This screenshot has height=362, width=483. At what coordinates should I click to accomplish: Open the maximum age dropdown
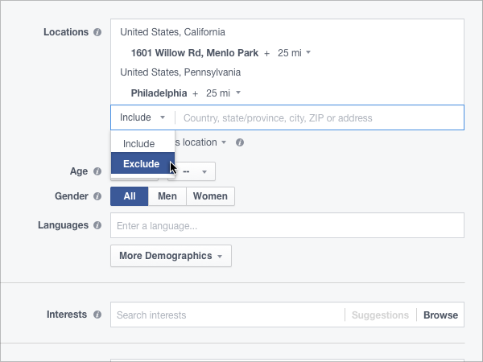[198, 172]
